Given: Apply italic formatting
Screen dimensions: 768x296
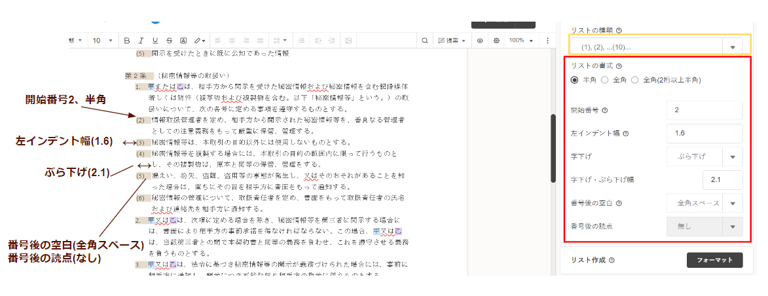Looking at the screenshot, I should [x=141, y=41].
